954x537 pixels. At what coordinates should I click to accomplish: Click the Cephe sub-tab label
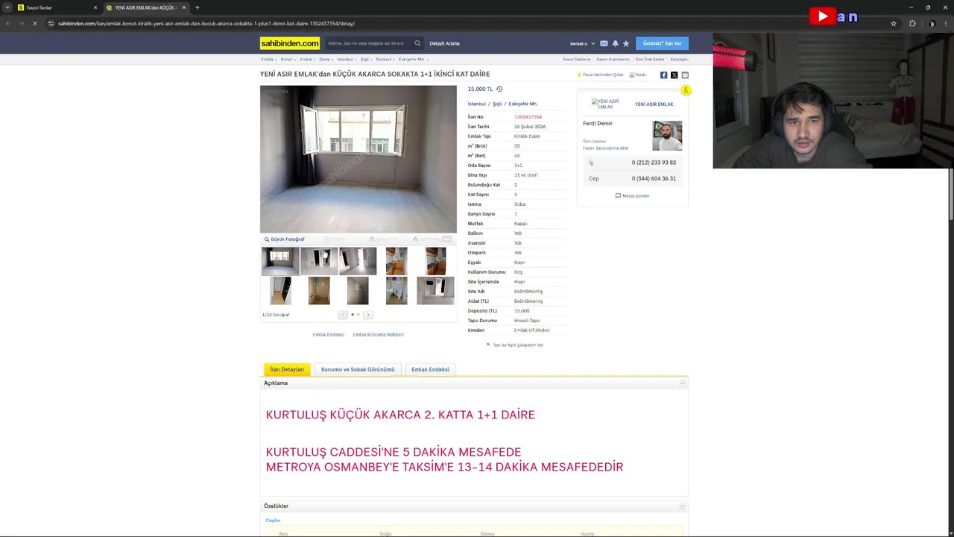pyautogui.click(x=273, y=520)
